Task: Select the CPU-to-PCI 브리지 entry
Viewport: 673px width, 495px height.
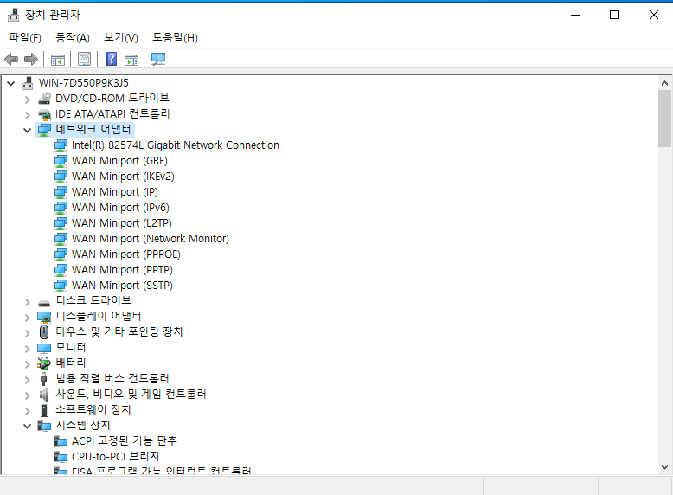Action: pos(115,456)
